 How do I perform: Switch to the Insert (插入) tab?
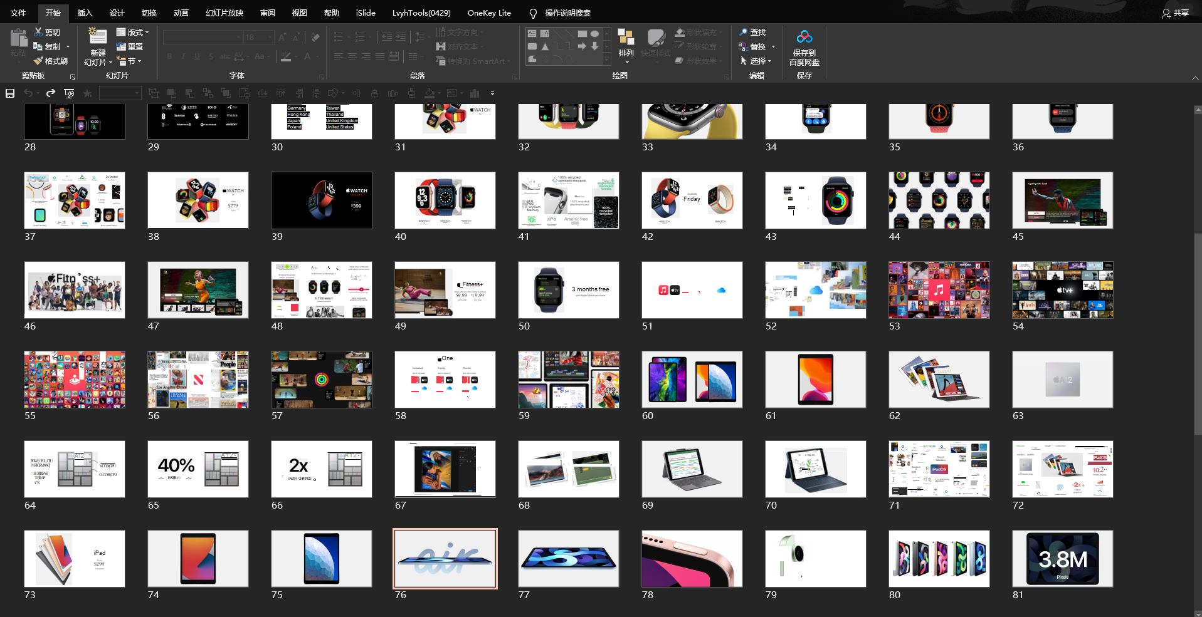click(x=85, y=13)
